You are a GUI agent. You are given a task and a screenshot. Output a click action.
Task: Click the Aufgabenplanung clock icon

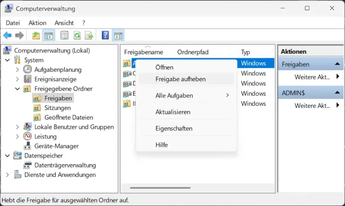pyautogui.click(x=28, y=70)
